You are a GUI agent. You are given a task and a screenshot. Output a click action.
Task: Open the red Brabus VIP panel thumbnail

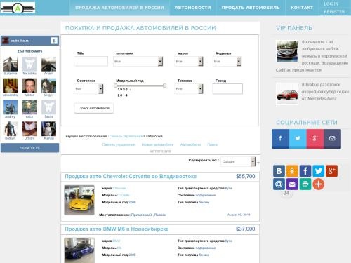[287, 94]
